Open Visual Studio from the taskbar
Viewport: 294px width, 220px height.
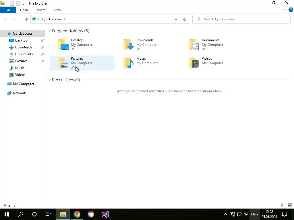[105, 214]
